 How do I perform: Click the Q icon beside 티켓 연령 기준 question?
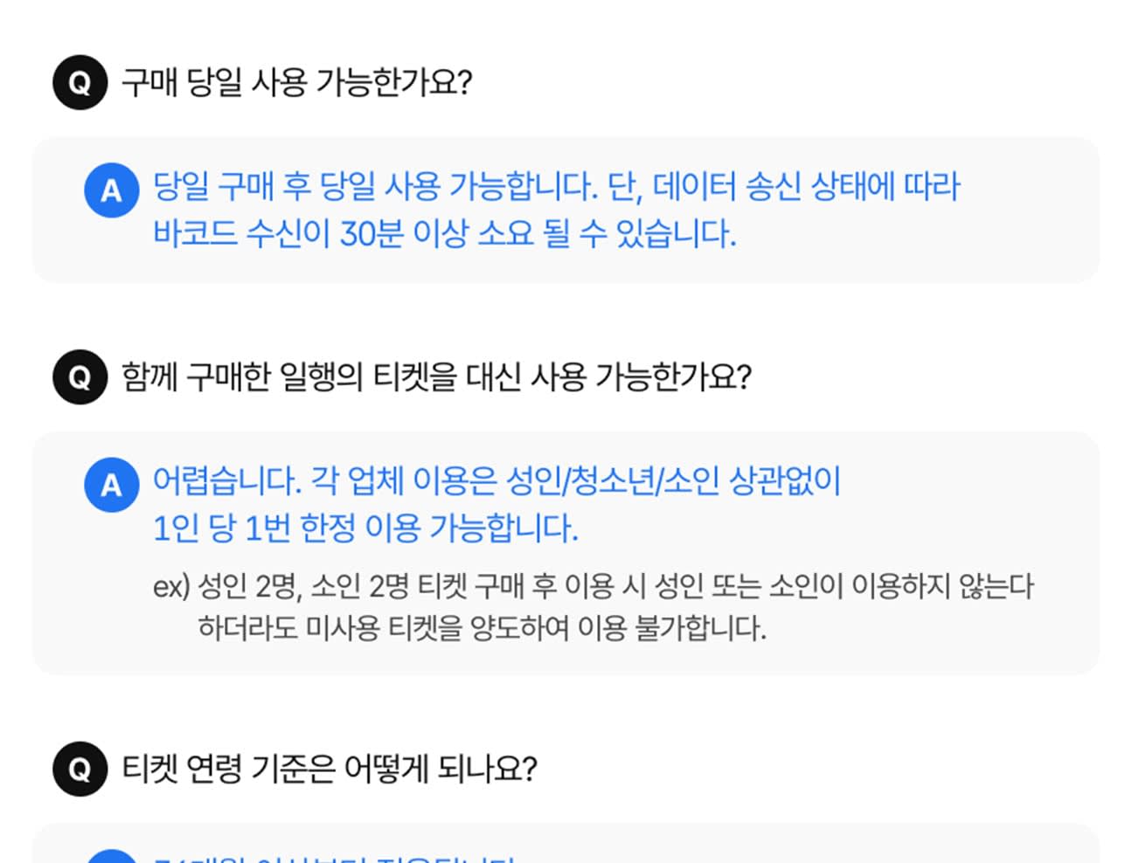point(80,770)
